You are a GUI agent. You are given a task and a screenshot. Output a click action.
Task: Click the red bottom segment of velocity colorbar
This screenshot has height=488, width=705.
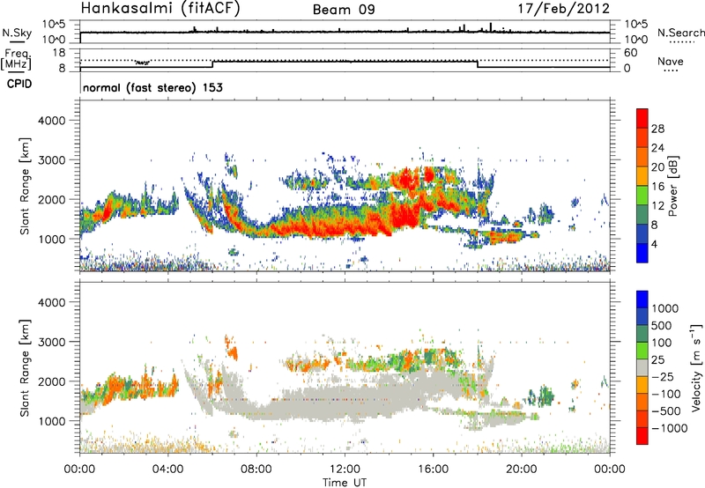coord(642,436)
